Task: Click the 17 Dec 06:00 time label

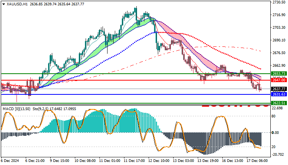Action: point(257,161)
